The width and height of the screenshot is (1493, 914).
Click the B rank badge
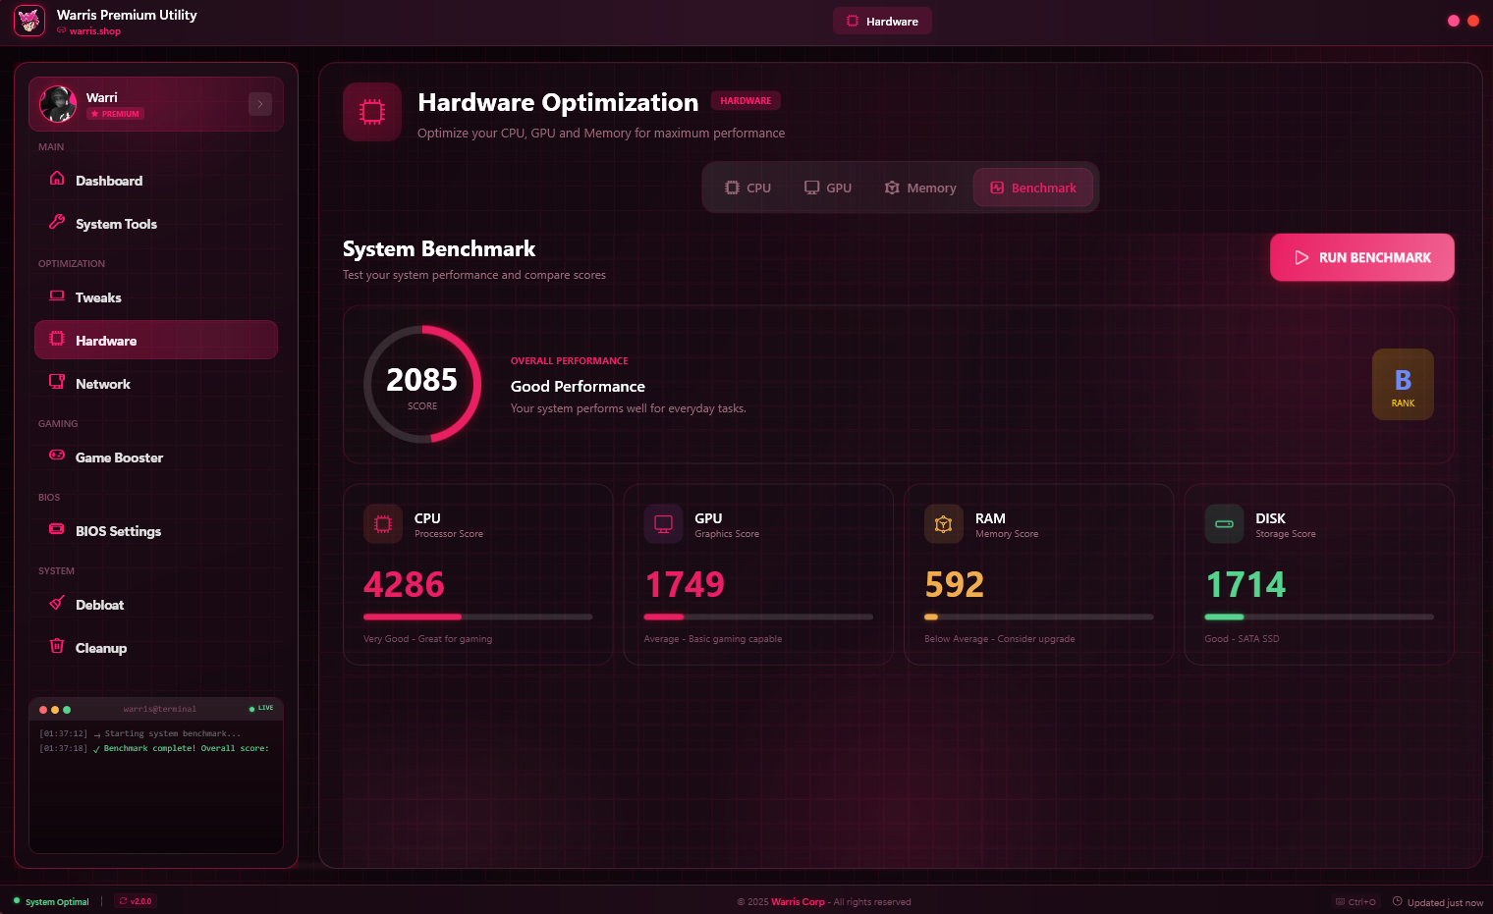[1403, 384]
